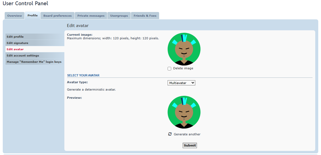Submit the avatar form
The width and height of the screenshot is (321, 155).
click(x=190, y=145)
